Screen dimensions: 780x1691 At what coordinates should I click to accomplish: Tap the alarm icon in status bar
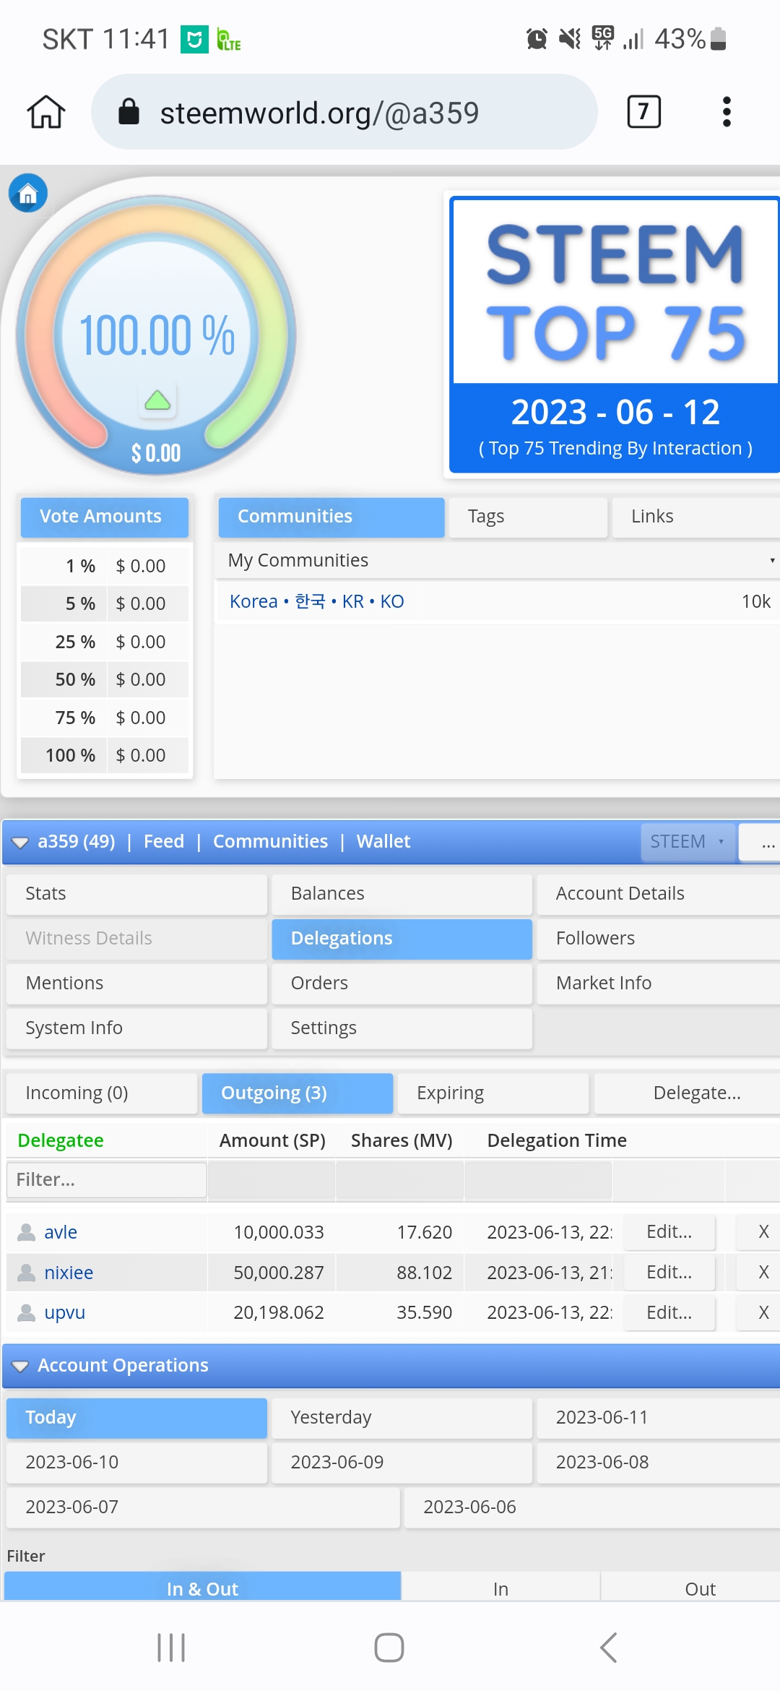coord(537,38)
